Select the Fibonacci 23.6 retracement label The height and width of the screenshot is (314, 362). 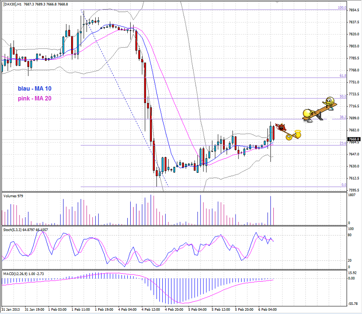coord(343,143)
